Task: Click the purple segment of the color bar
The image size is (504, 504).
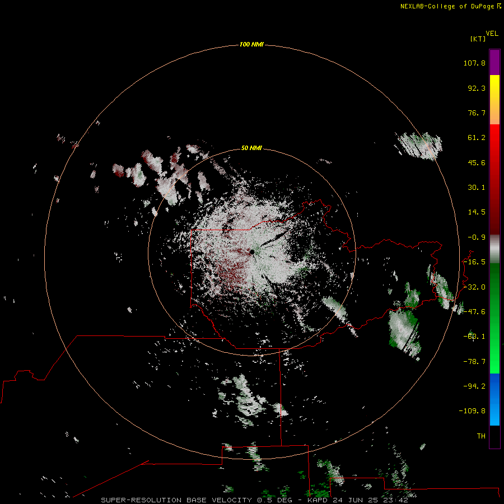Action: [x=494, y=62]
